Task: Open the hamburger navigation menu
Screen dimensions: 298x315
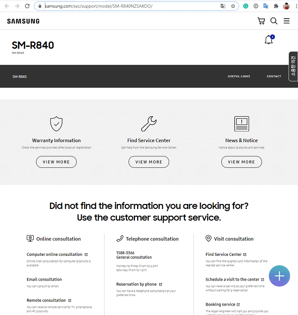Action: [287, 21]
